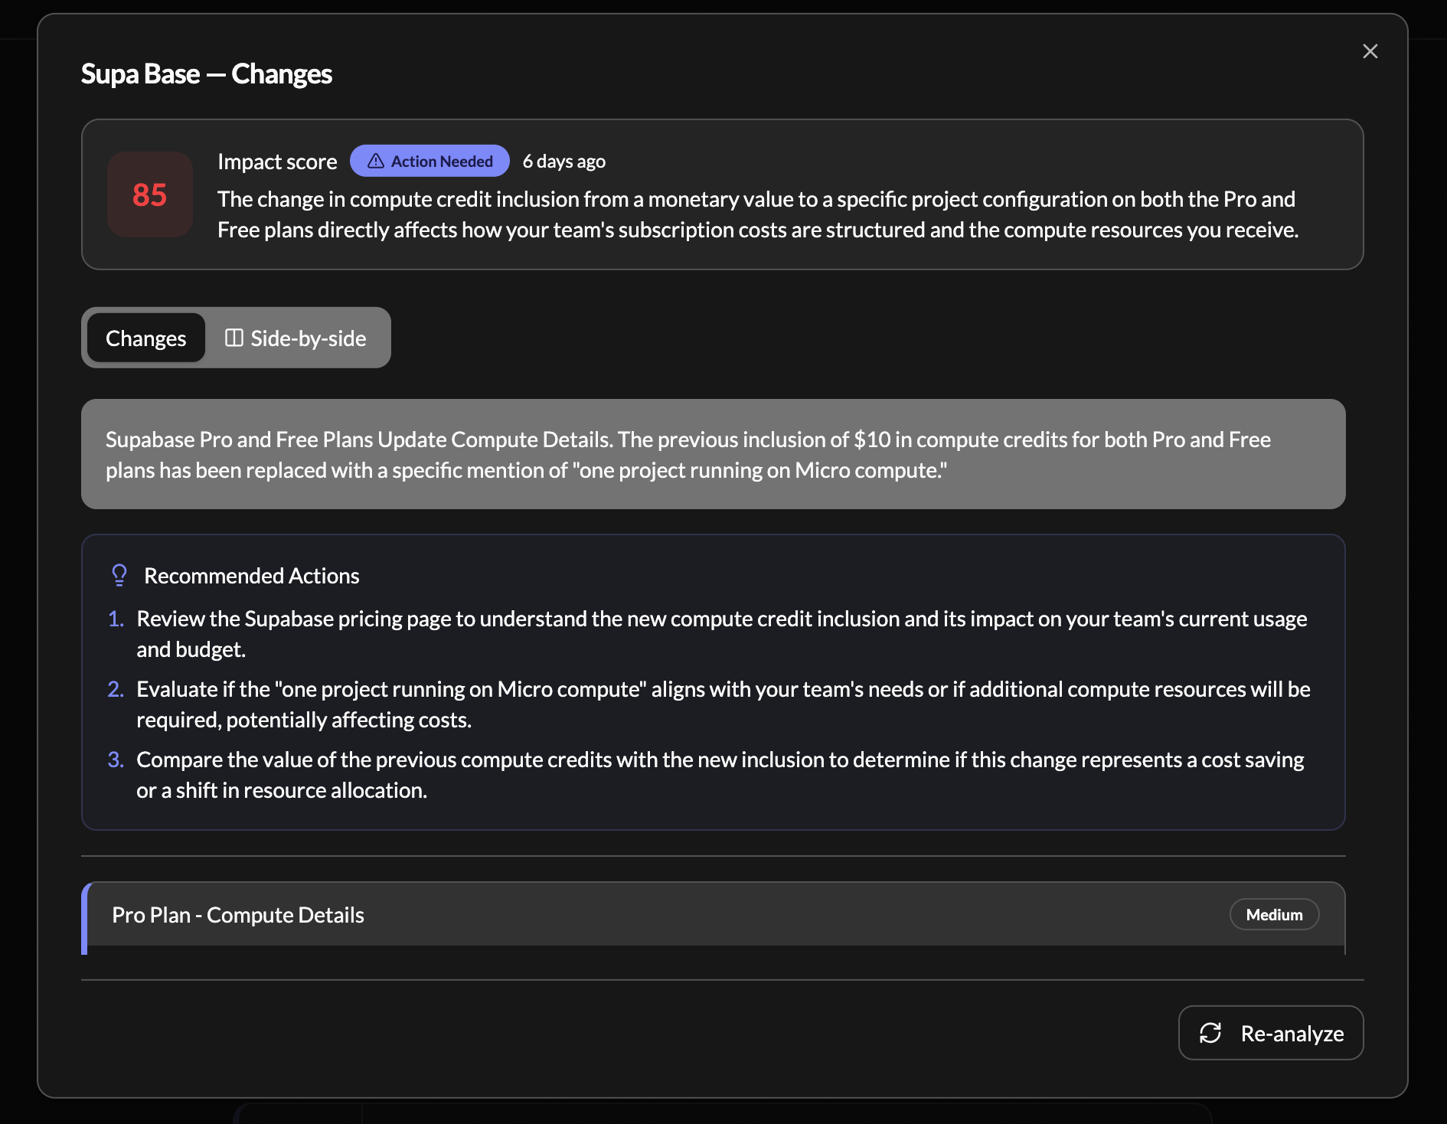This screenshot has height=1124, width=1447.
Task: Click the Medium severity badge
Action: pos(1273,914)
